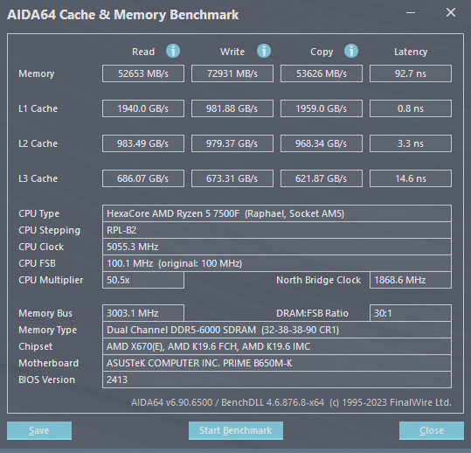Click the Write info icon

[264, 51]
